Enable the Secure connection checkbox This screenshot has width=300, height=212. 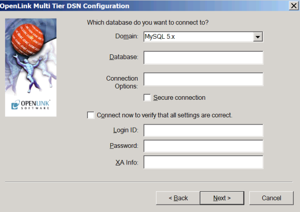click(x=147, y=98)
